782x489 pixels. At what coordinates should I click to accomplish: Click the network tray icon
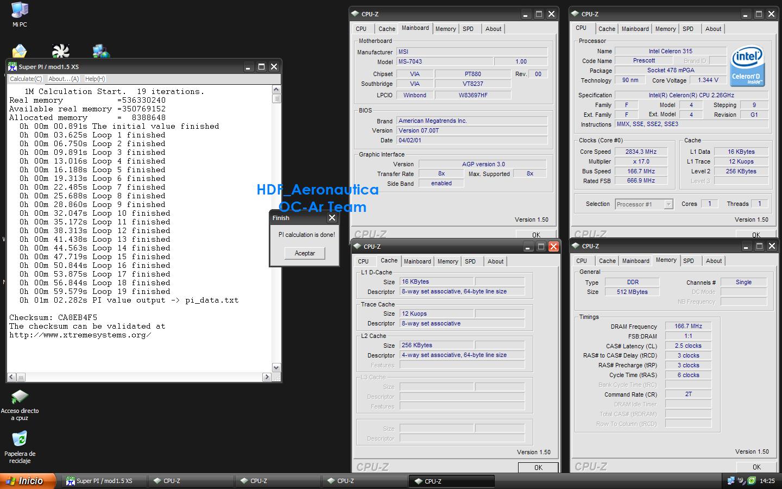tap(731, 481)
